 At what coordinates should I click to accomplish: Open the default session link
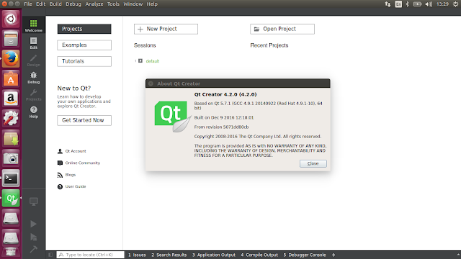point(153,61)
